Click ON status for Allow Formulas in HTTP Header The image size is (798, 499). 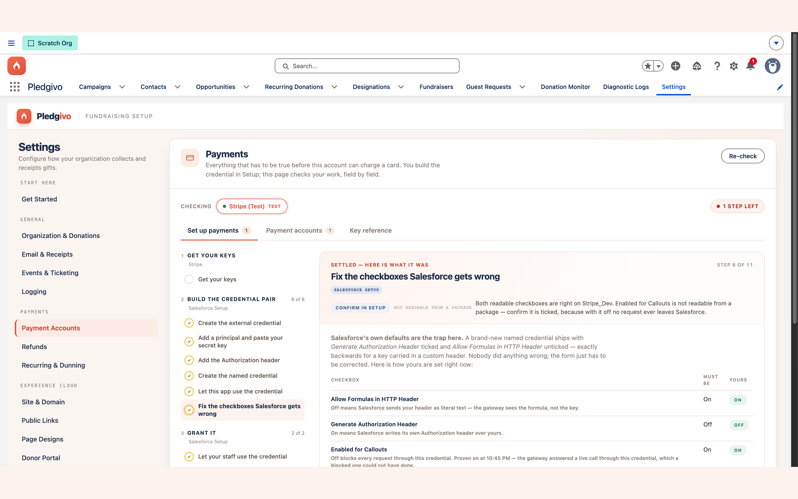pos(738,400)
